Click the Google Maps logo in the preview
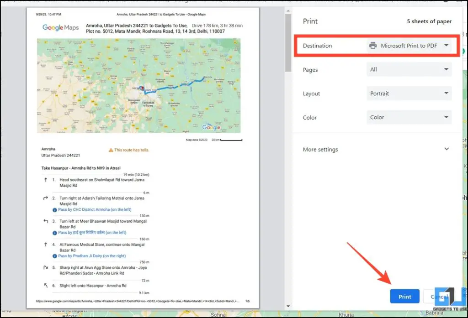Screen dimensions: 468x318 click(x=60, y=27)
